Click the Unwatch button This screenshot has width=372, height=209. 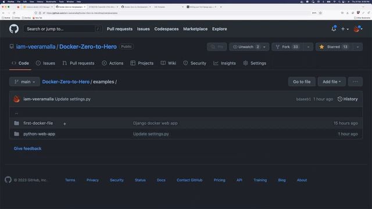click(x=245, y=47)
